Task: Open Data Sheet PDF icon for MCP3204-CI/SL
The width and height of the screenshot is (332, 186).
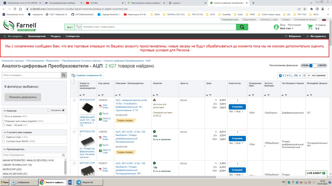Action: 100,138
